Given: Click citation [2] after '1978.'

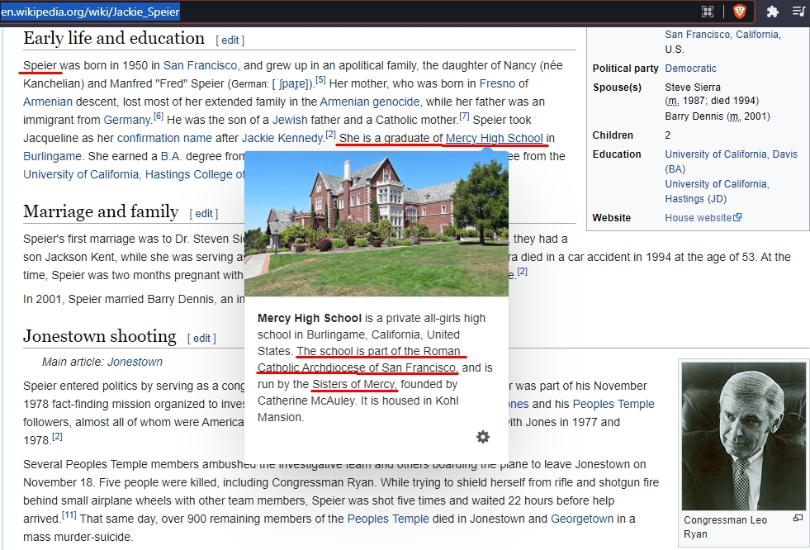Looking at the screenshot, I should tap(57, 436).
